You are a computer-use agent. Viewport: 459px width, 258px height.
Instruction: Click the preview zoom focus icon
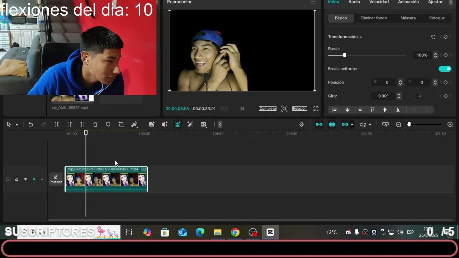pyautogui.click(x=284, y=108)
